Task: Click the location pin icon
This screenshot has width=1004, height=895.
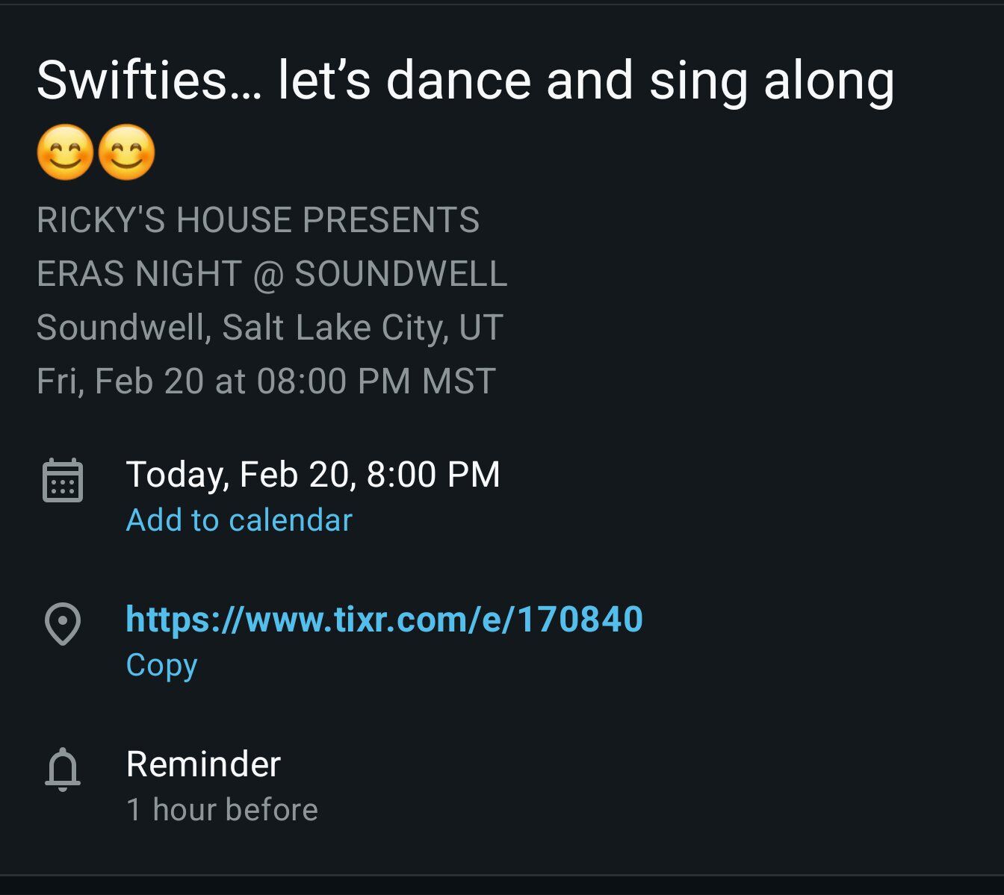Action: 63,623
